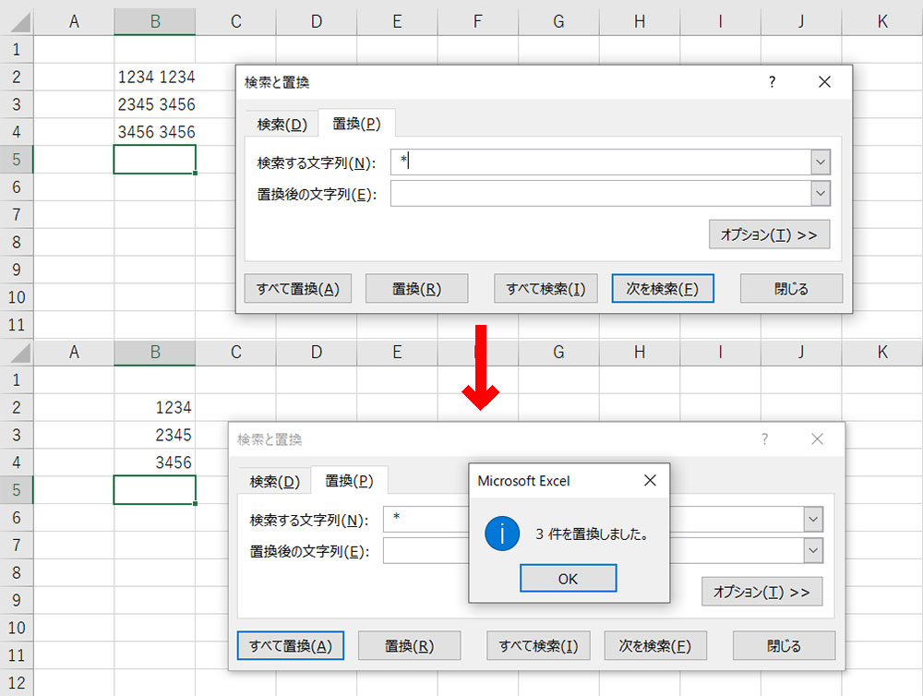Focus 検索する文字列 text field containing asterisk, upper dialog

pos(600,162)
